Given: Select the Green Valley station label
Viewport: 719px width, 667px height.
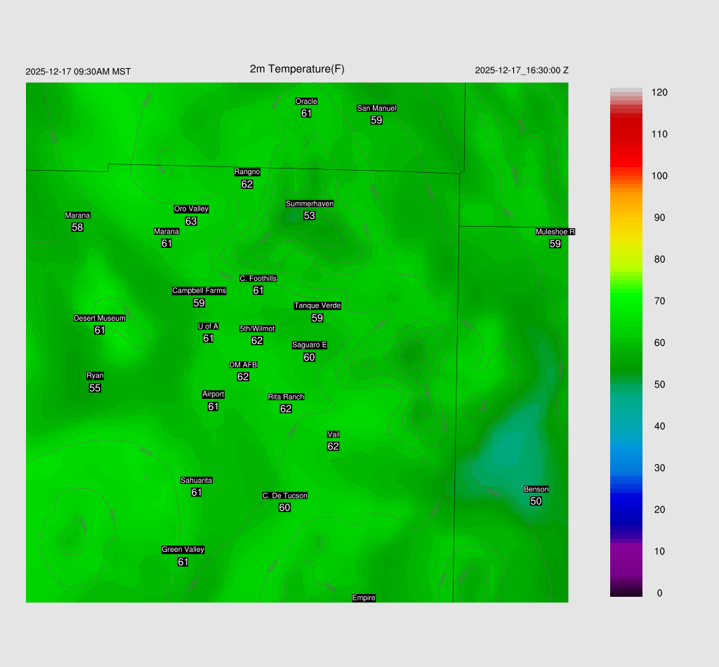Looking at the screenshot, I should coord(183,550).
